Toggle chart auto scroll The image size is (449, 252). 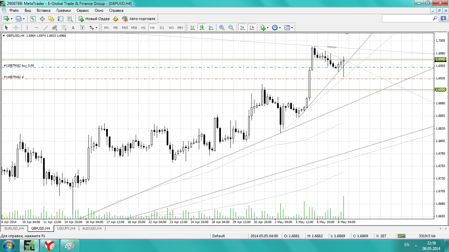point(243,28)
